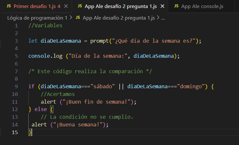Click line number 9 in the gutter
This screenshot has width=239, height=145.
tap(16, 87)
